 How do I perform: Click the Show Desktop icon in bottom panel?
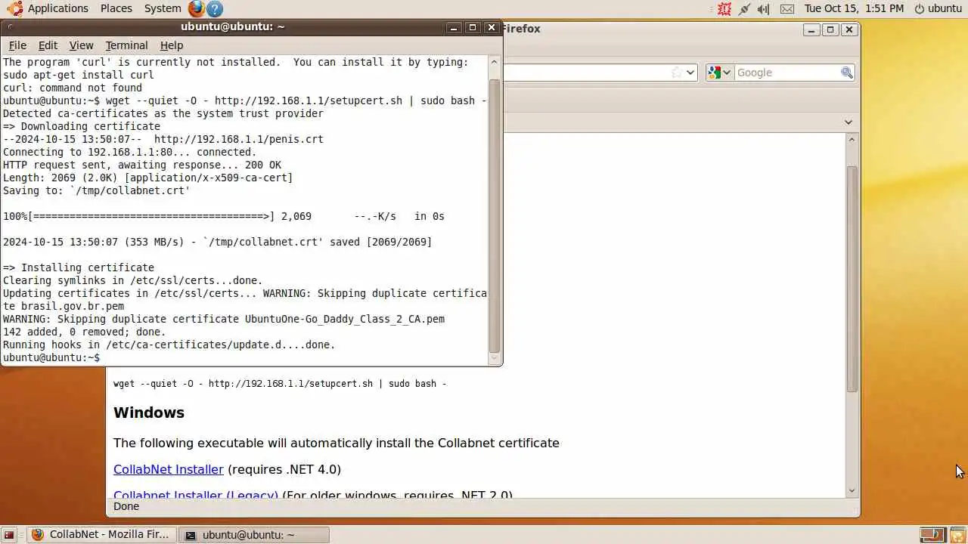9,535
